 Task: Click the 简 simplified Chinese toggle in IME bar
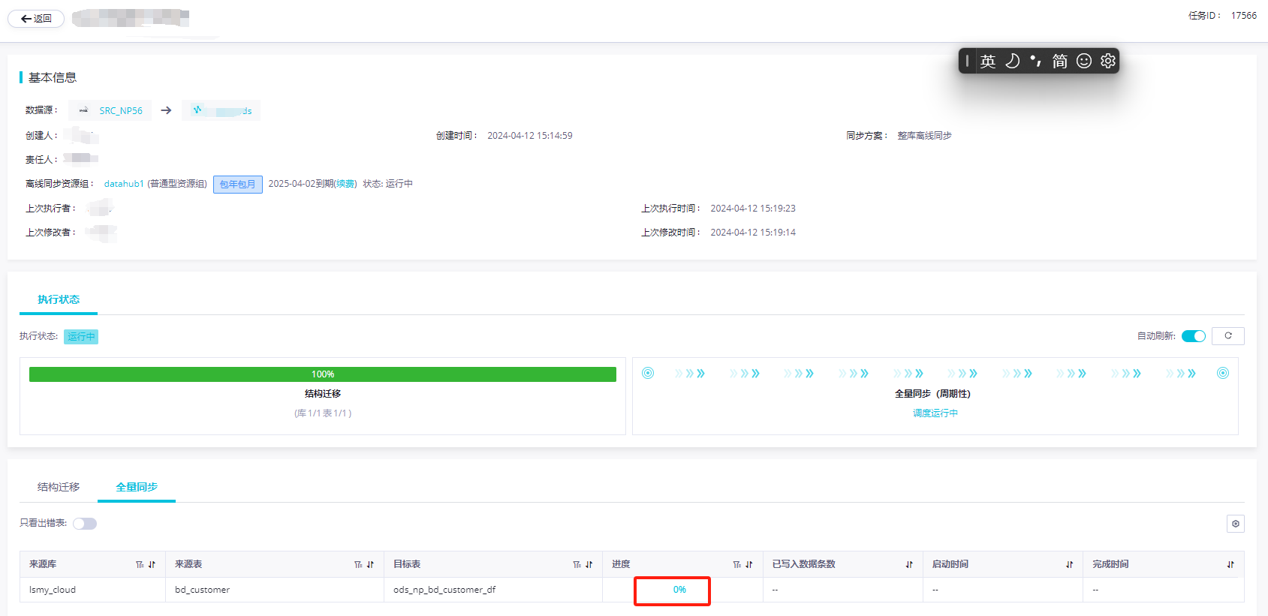pos(1060,62)
